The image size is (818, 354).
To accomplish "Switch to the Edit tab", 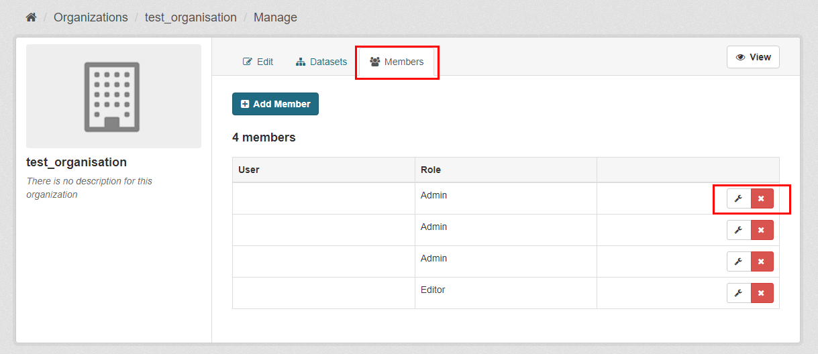I will [x=258, y=62].
